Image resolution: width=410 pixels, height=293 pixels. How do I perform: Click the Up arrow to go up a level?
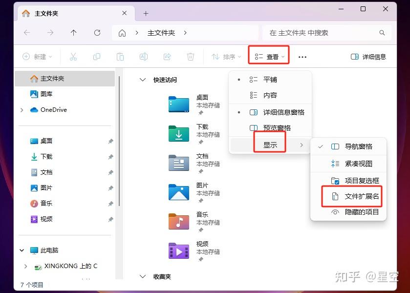pyautogui.click(x=73, y=33)
